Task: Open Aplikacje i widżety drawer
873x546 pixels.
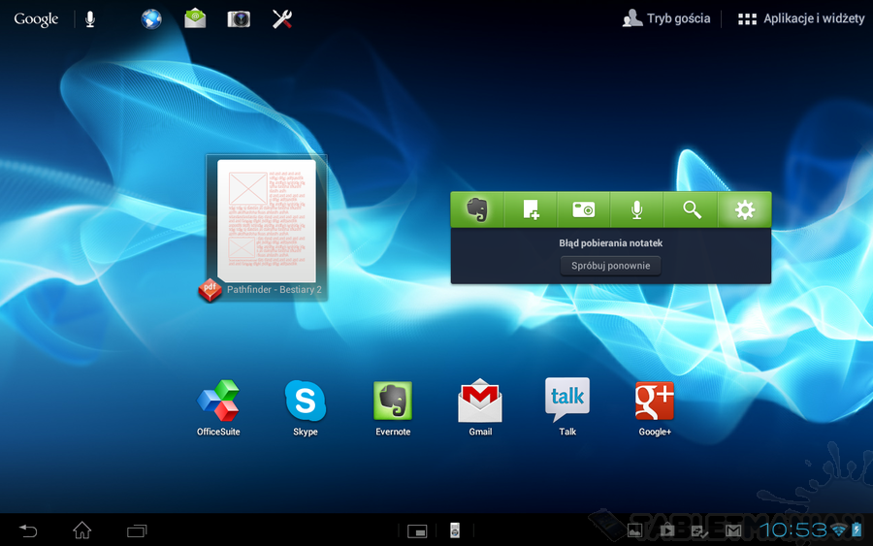Action: pyautogui.click(x=799, y=19)
